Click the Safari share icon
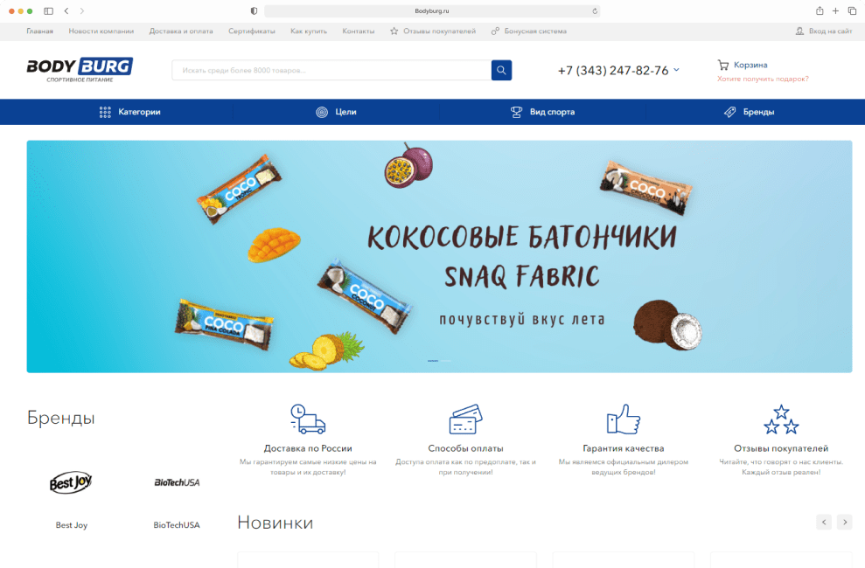Viewport: 865px width, 568px height. (820, 11)
